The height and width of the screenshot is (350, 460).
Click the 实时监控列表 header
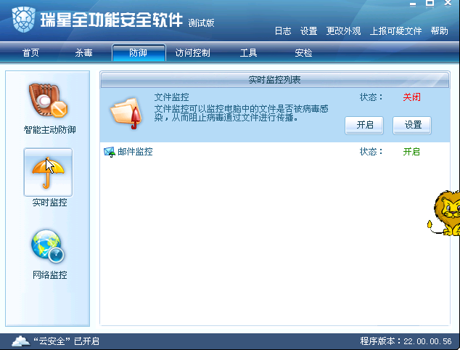click(x=274, y=80)
